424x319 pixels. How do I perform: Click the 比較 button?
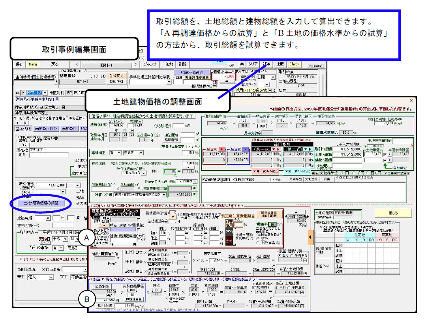[x=280, y=64]
